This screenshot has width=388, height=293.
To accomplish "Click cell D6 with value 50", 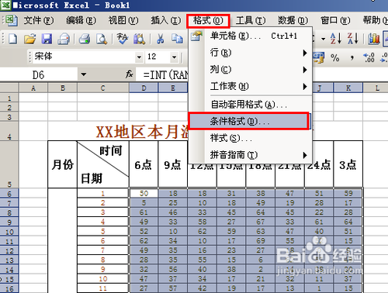I will tap(144, 193).
